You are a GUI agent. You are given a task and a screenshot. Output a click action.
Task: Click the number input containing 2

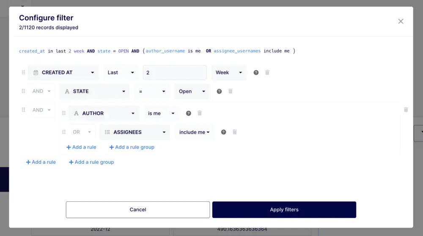(x=175, y=72)
